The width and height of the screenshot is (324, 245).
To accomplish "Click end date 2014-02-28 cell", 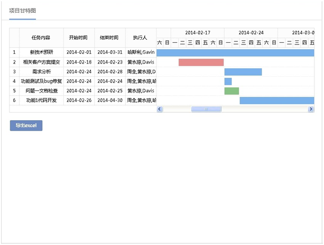I will click(110, 71).
